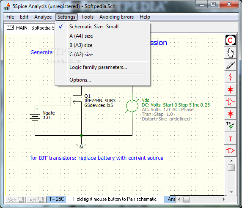Click horizontal scrollbar right arrow
242x208 pixels.
click(x=224, y=199)
